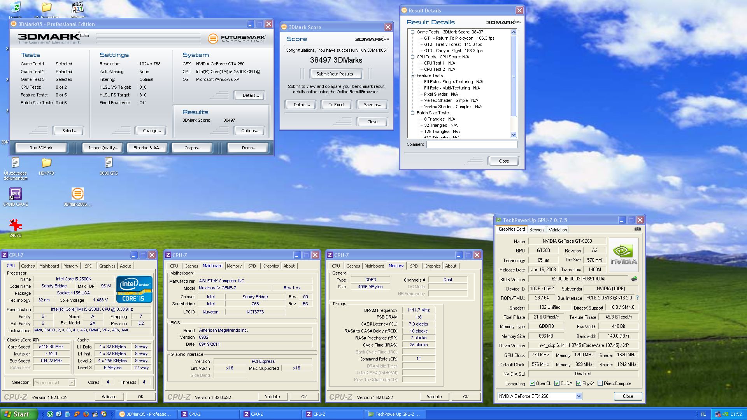Open the CPUID CPU-Z desktop shortcut

coord(15,194)
